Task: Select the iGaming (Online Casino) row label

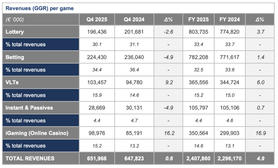Action: click(37, 133)
